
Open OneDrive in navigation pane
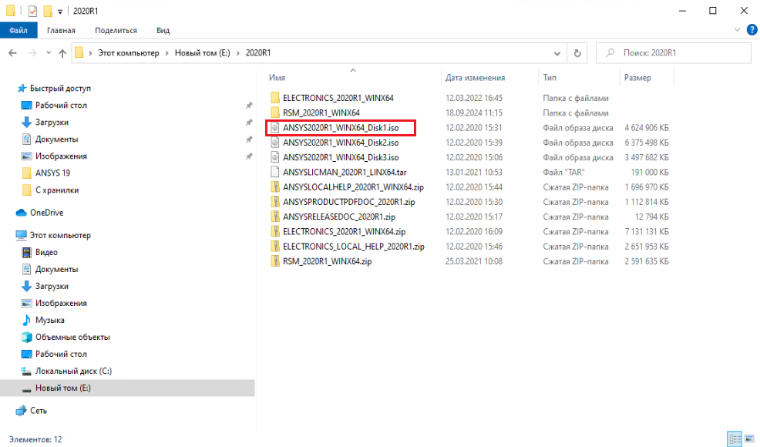46,213
